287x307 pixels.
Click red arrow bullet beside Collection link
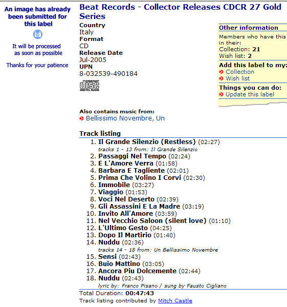[221, 72]
